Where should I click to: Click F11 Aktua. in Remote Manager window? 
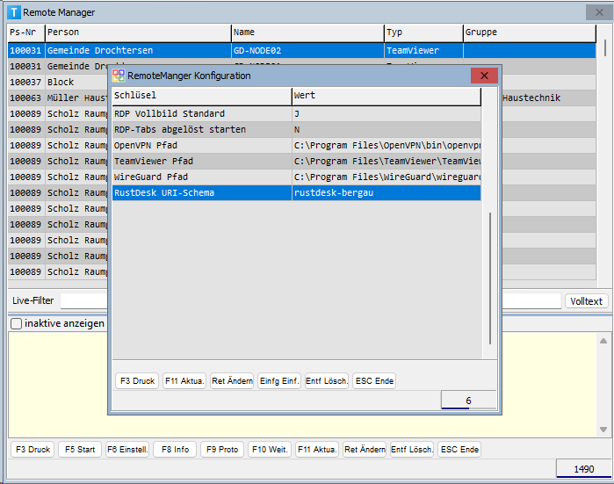[317, 450]
